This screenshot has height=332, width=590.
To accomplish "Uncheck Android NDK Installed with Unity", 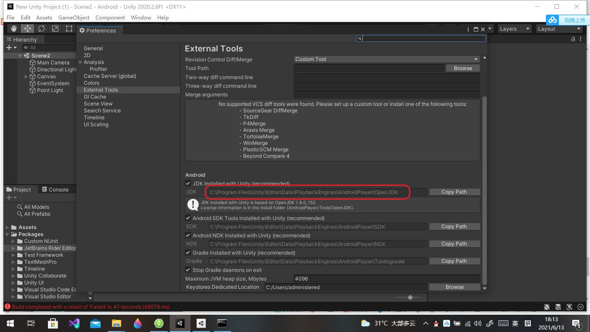I will (x=188, y=236).
